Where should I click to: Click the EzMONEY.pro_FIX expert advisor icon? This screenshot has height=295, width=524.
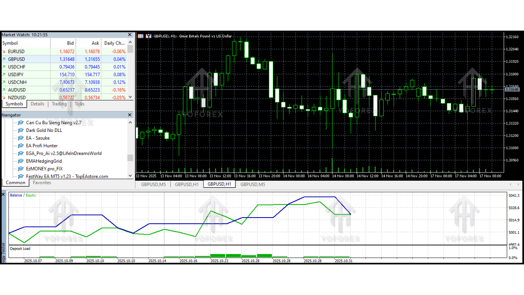coord(21,169)
